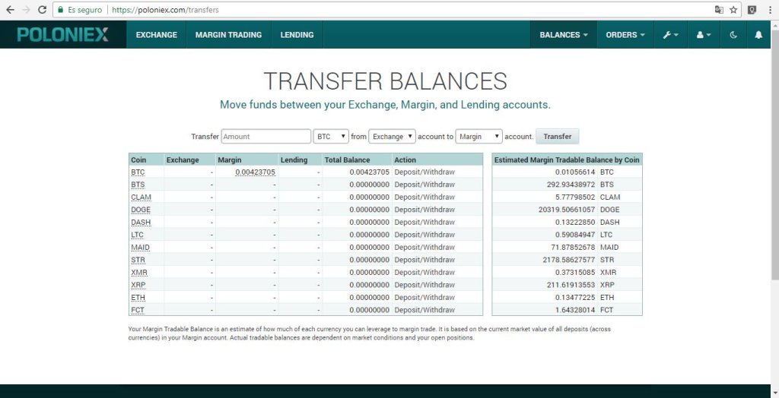Click the translate page icon

click(x=719, y=10)
